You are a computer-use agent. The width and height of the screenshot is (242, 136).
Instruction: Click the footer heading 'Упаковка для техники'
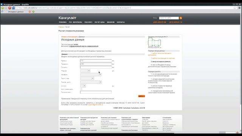click(x=109, y=117)
